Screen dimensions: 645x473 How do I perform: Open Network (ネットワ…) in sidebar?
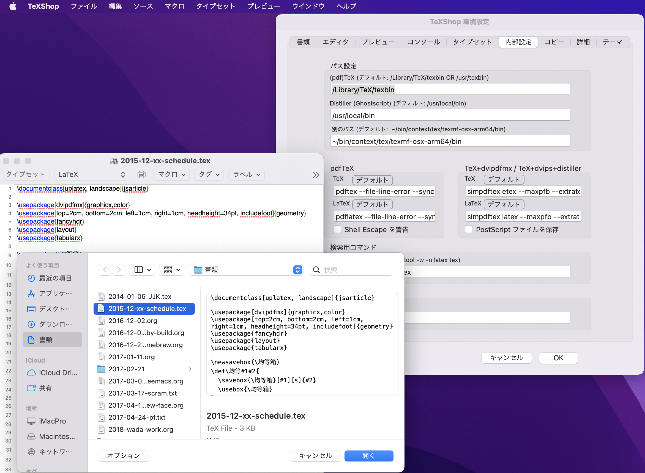click(52, 452)
